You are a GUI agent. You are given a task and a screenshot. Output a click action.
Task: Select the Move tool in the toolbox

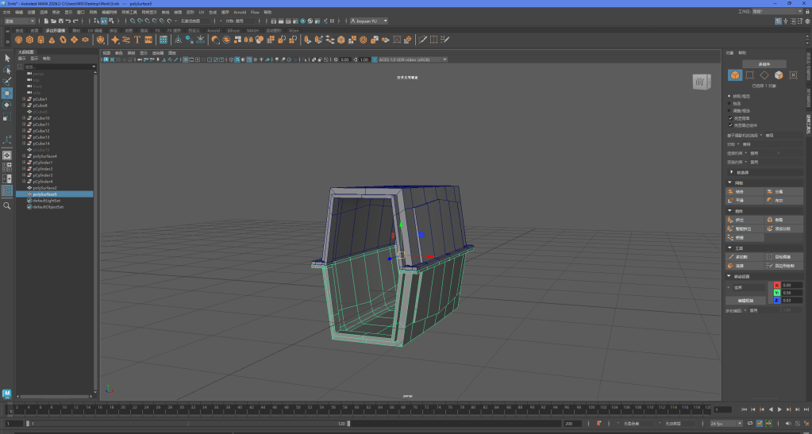click(x=7, y=93)
